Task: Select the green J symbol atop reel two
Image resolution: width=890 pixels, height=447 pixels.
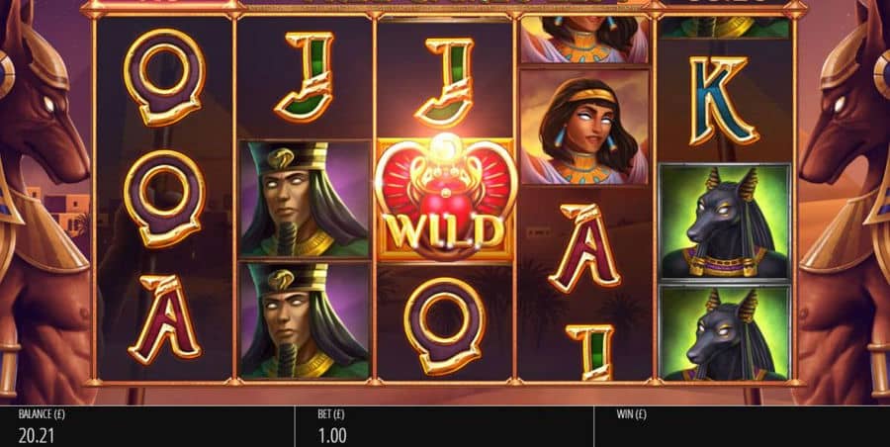Action: [x=305, y=77]
